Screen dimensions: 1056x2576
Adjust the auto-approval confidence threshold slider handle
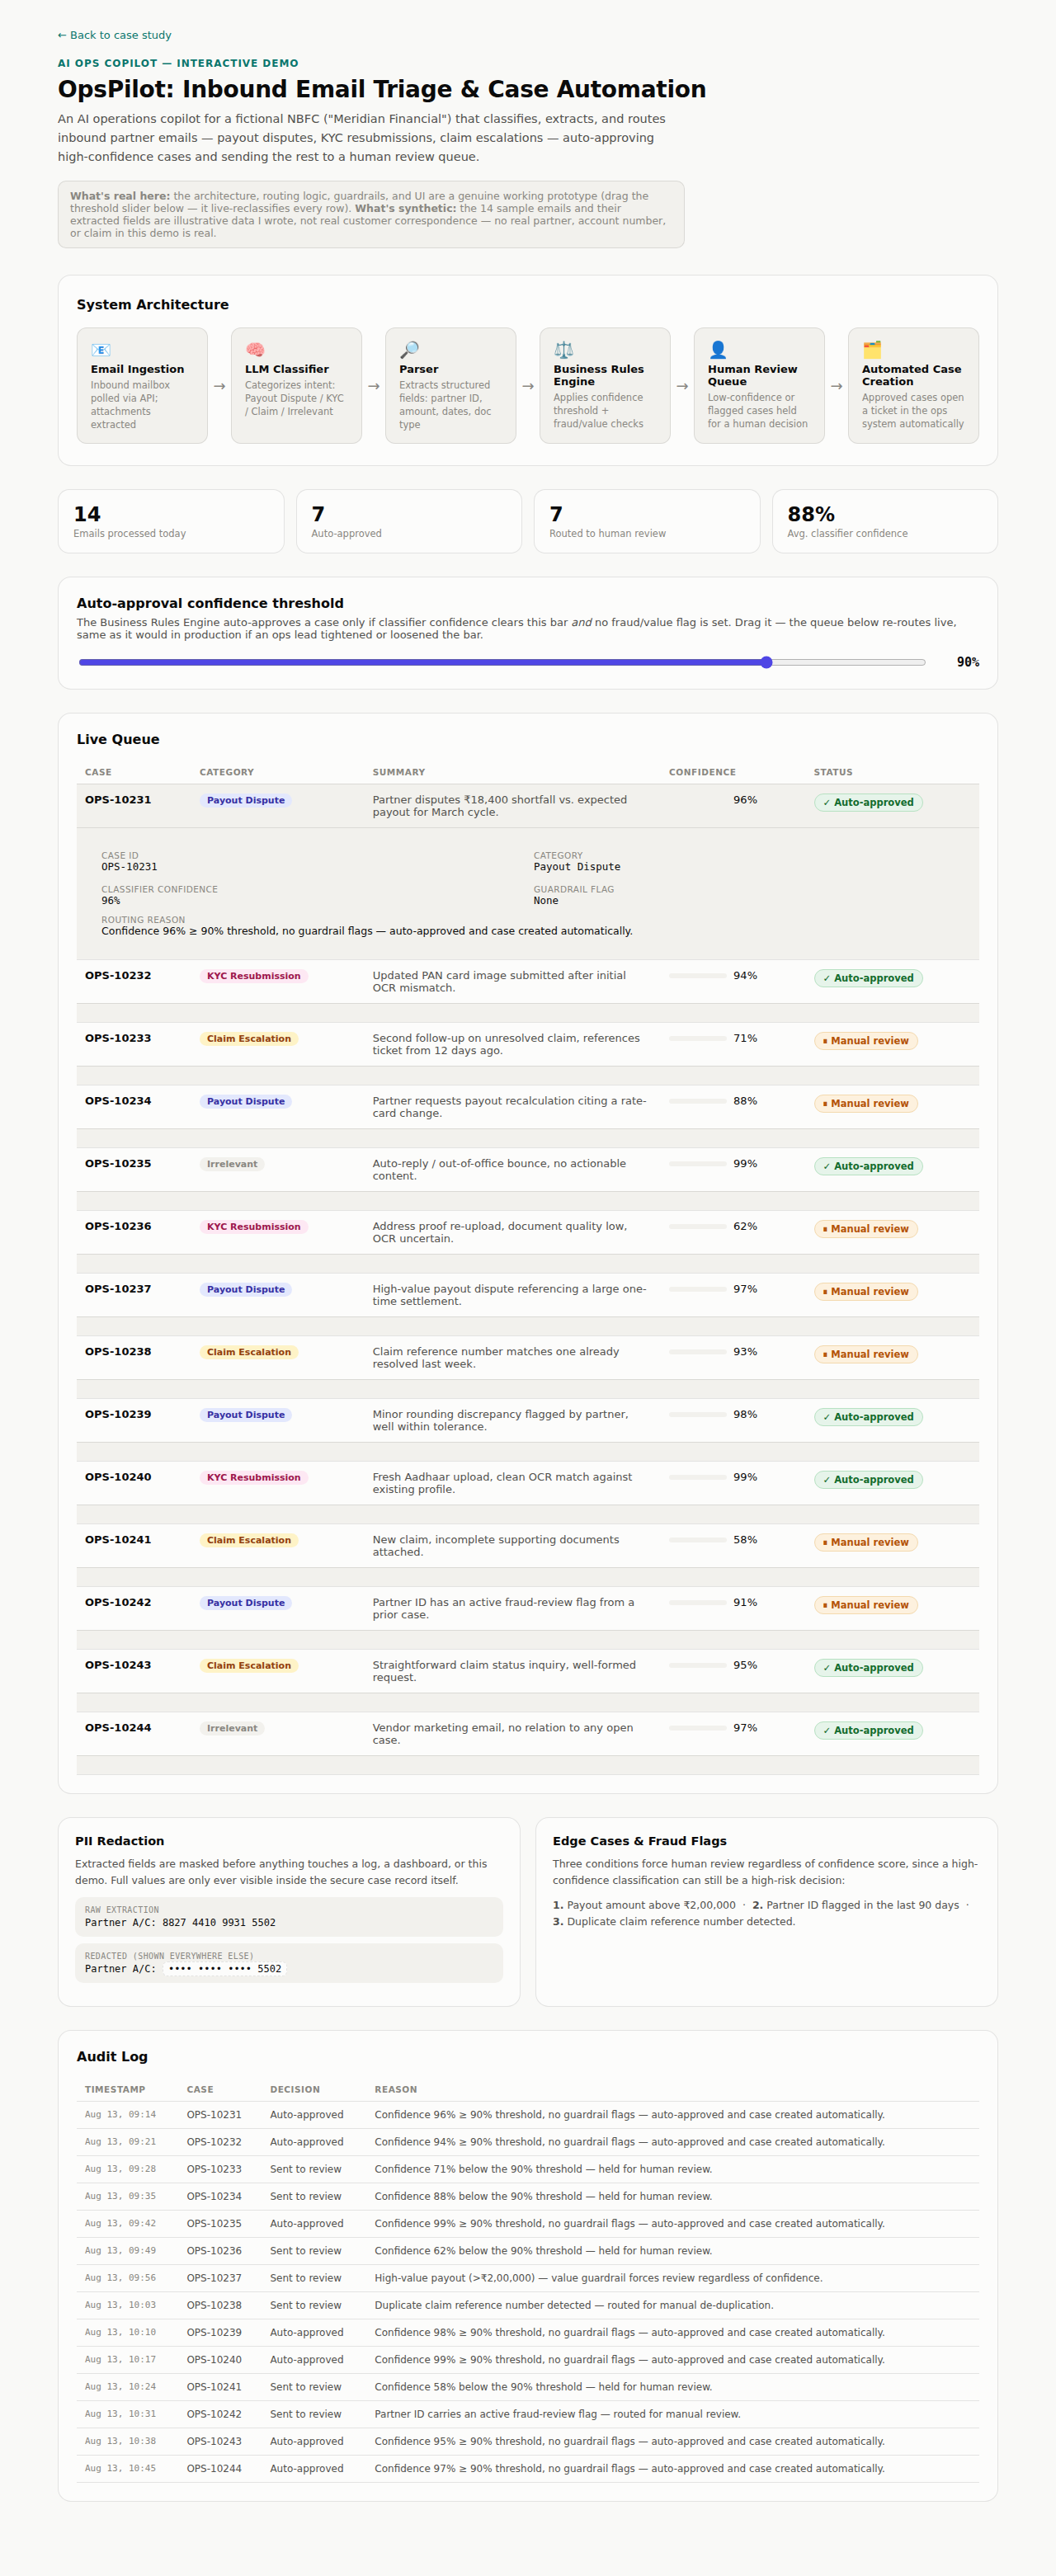click(x=766, y=662)
